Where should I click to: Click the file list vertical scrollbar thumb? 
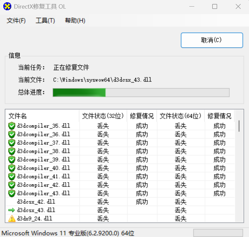(239, 126)
